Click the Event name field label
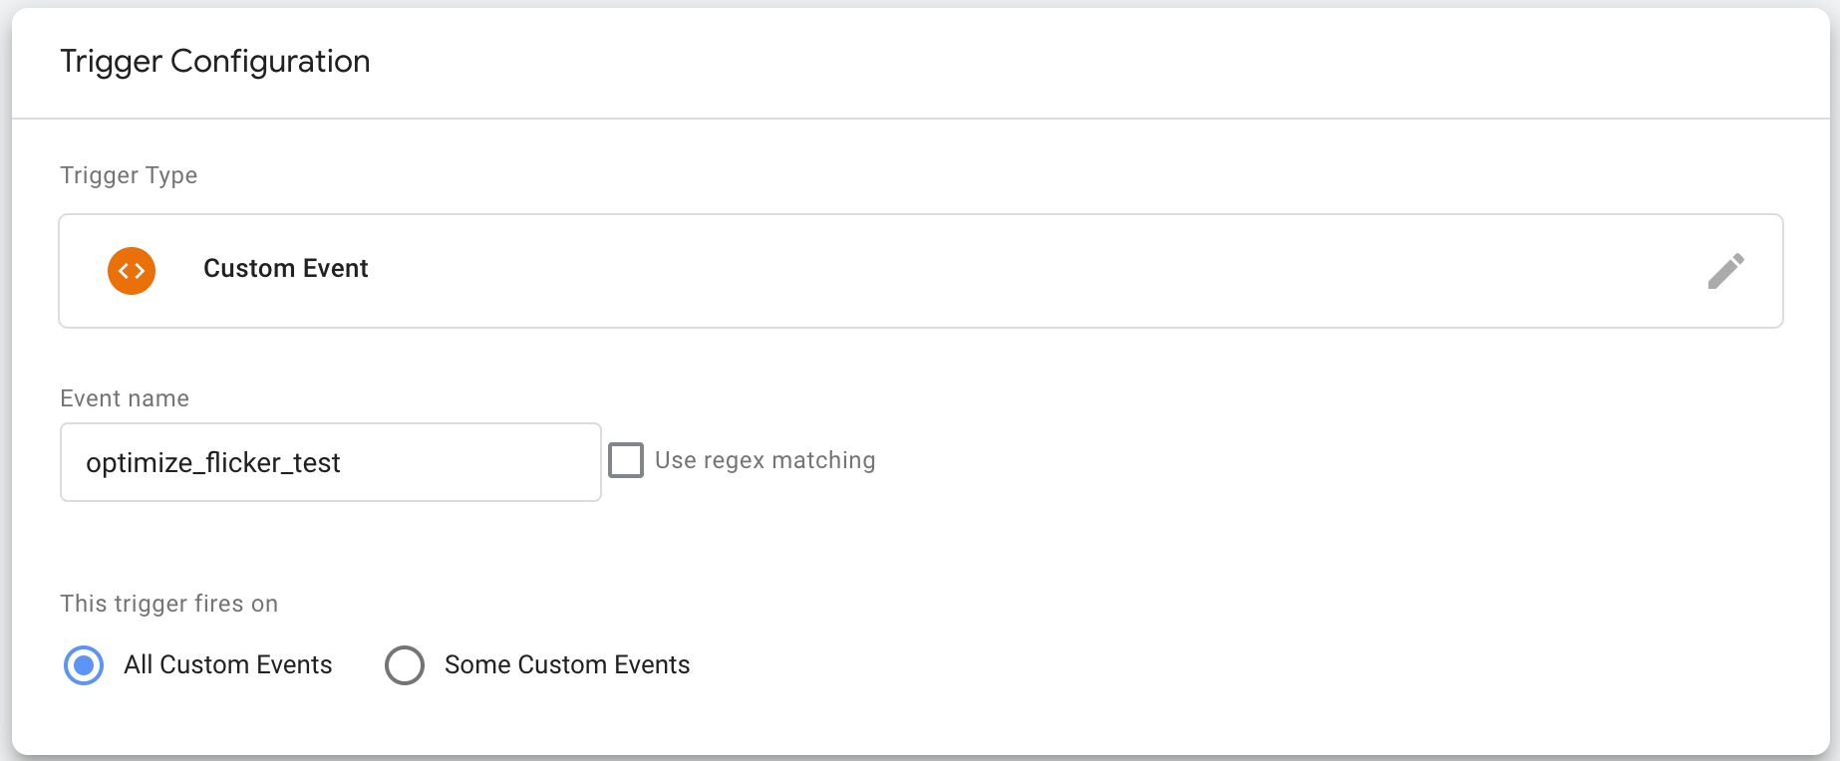This screenshot has width=1840, height=761. point(125,398)
